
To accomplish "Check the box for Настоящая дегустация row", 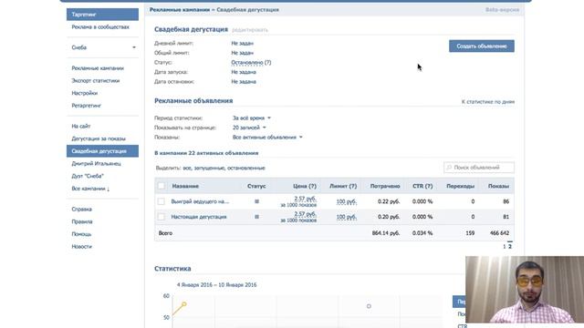I will 162,217.
